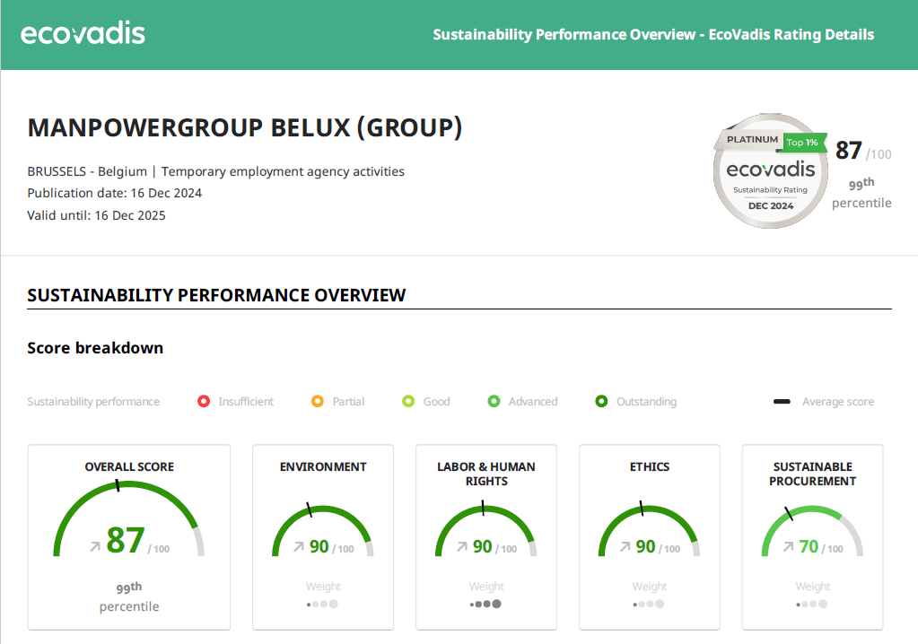The width and height of the screenshot is (918, 644).
Task: Click the black Average score legend dash
Action: (x=782, y=401)
